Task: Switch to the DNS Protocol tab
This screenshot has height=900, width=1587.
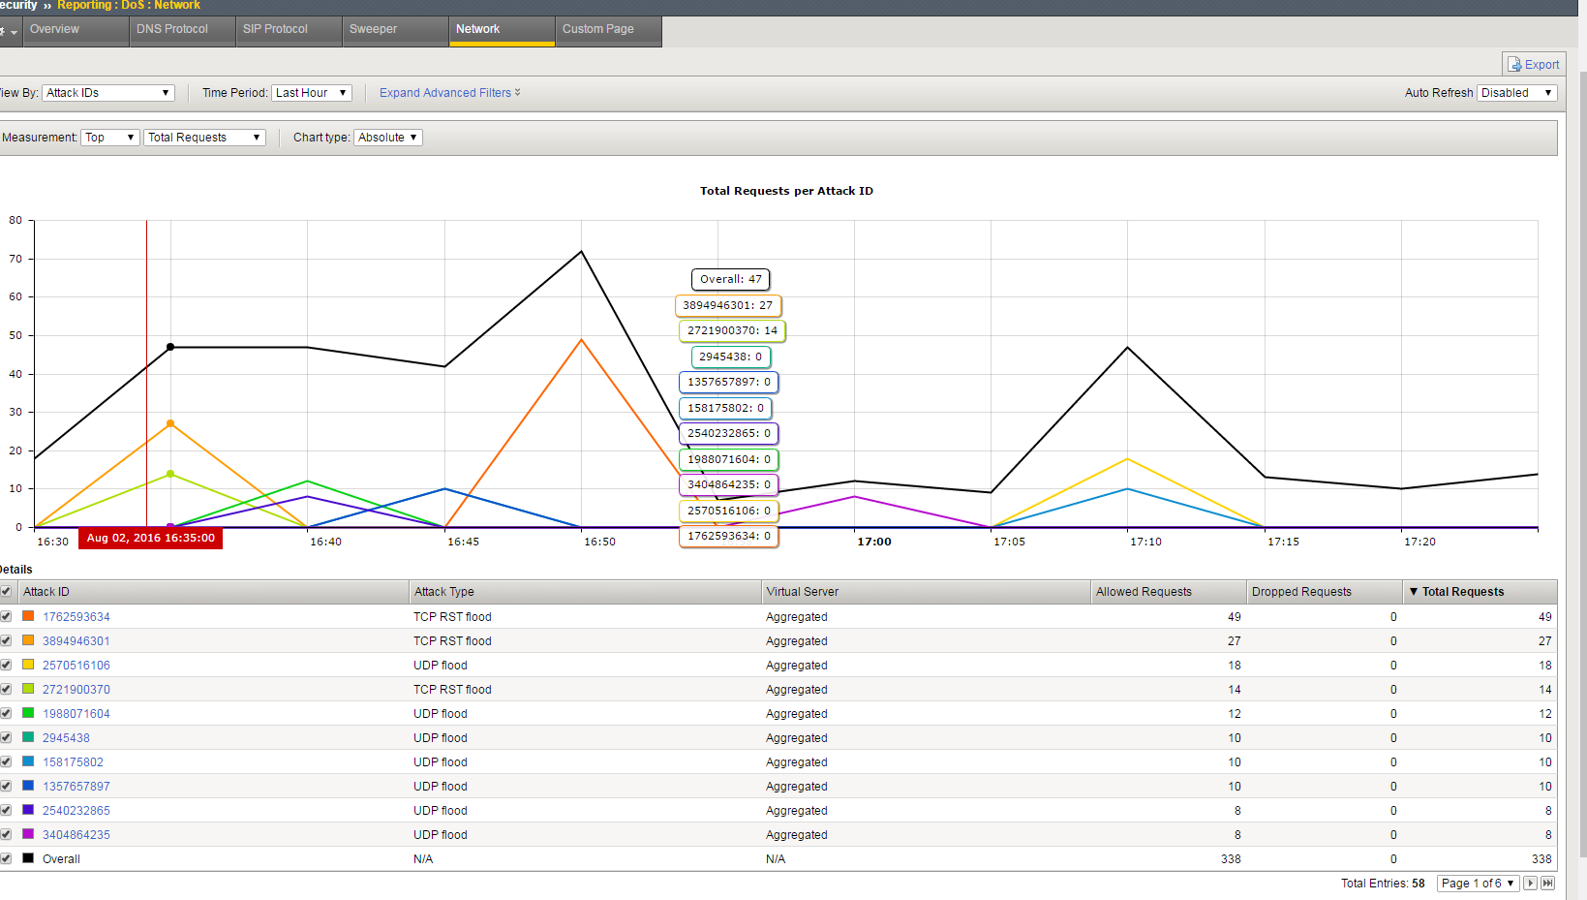Action: tap(172, 29)
